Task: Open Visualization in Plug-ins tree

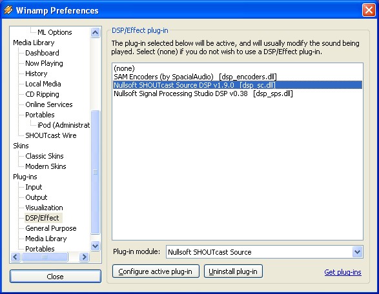Action: pyautogui.click(x=45, y=208)
